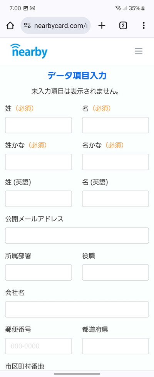
Task: Tap the nearby logo
Action: point(29,51)
